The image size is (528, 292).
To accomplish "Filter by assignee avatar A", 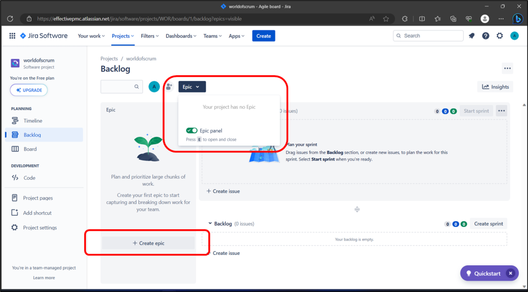I will tap(154, 87).
